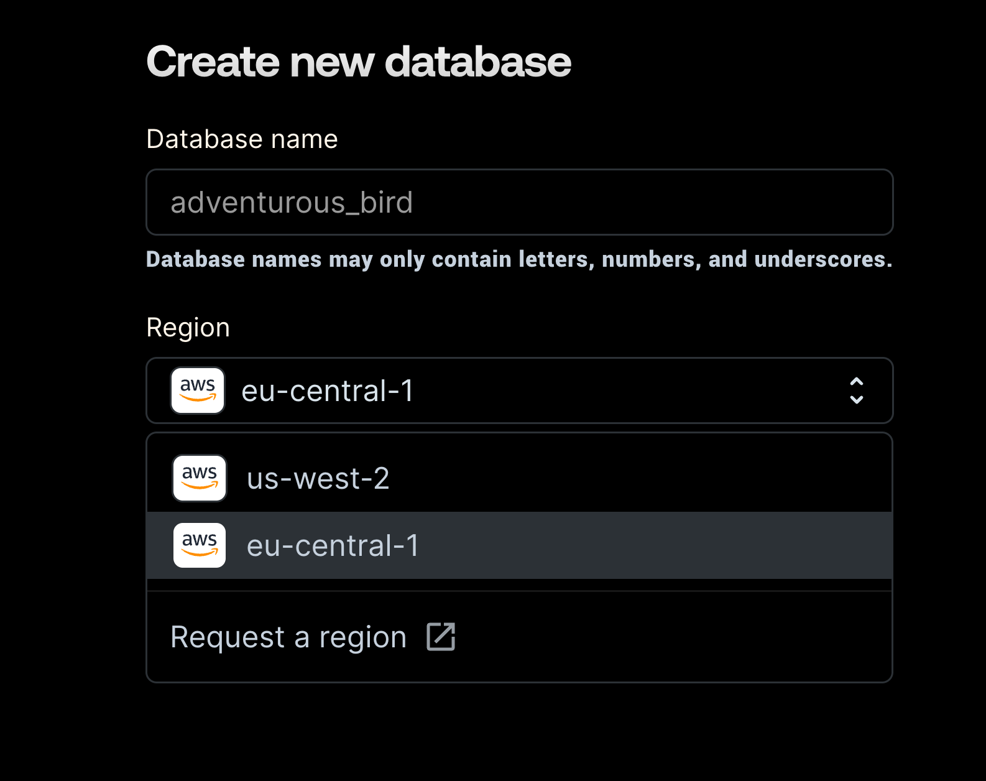986x781 pixels.
Task: Click the AWS logo in the selected region box
Action: [198, 390]
